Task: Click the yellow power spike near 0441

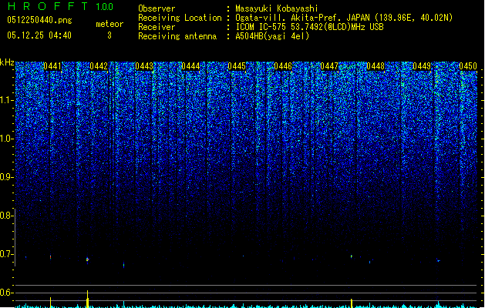Action: point(50,302)
